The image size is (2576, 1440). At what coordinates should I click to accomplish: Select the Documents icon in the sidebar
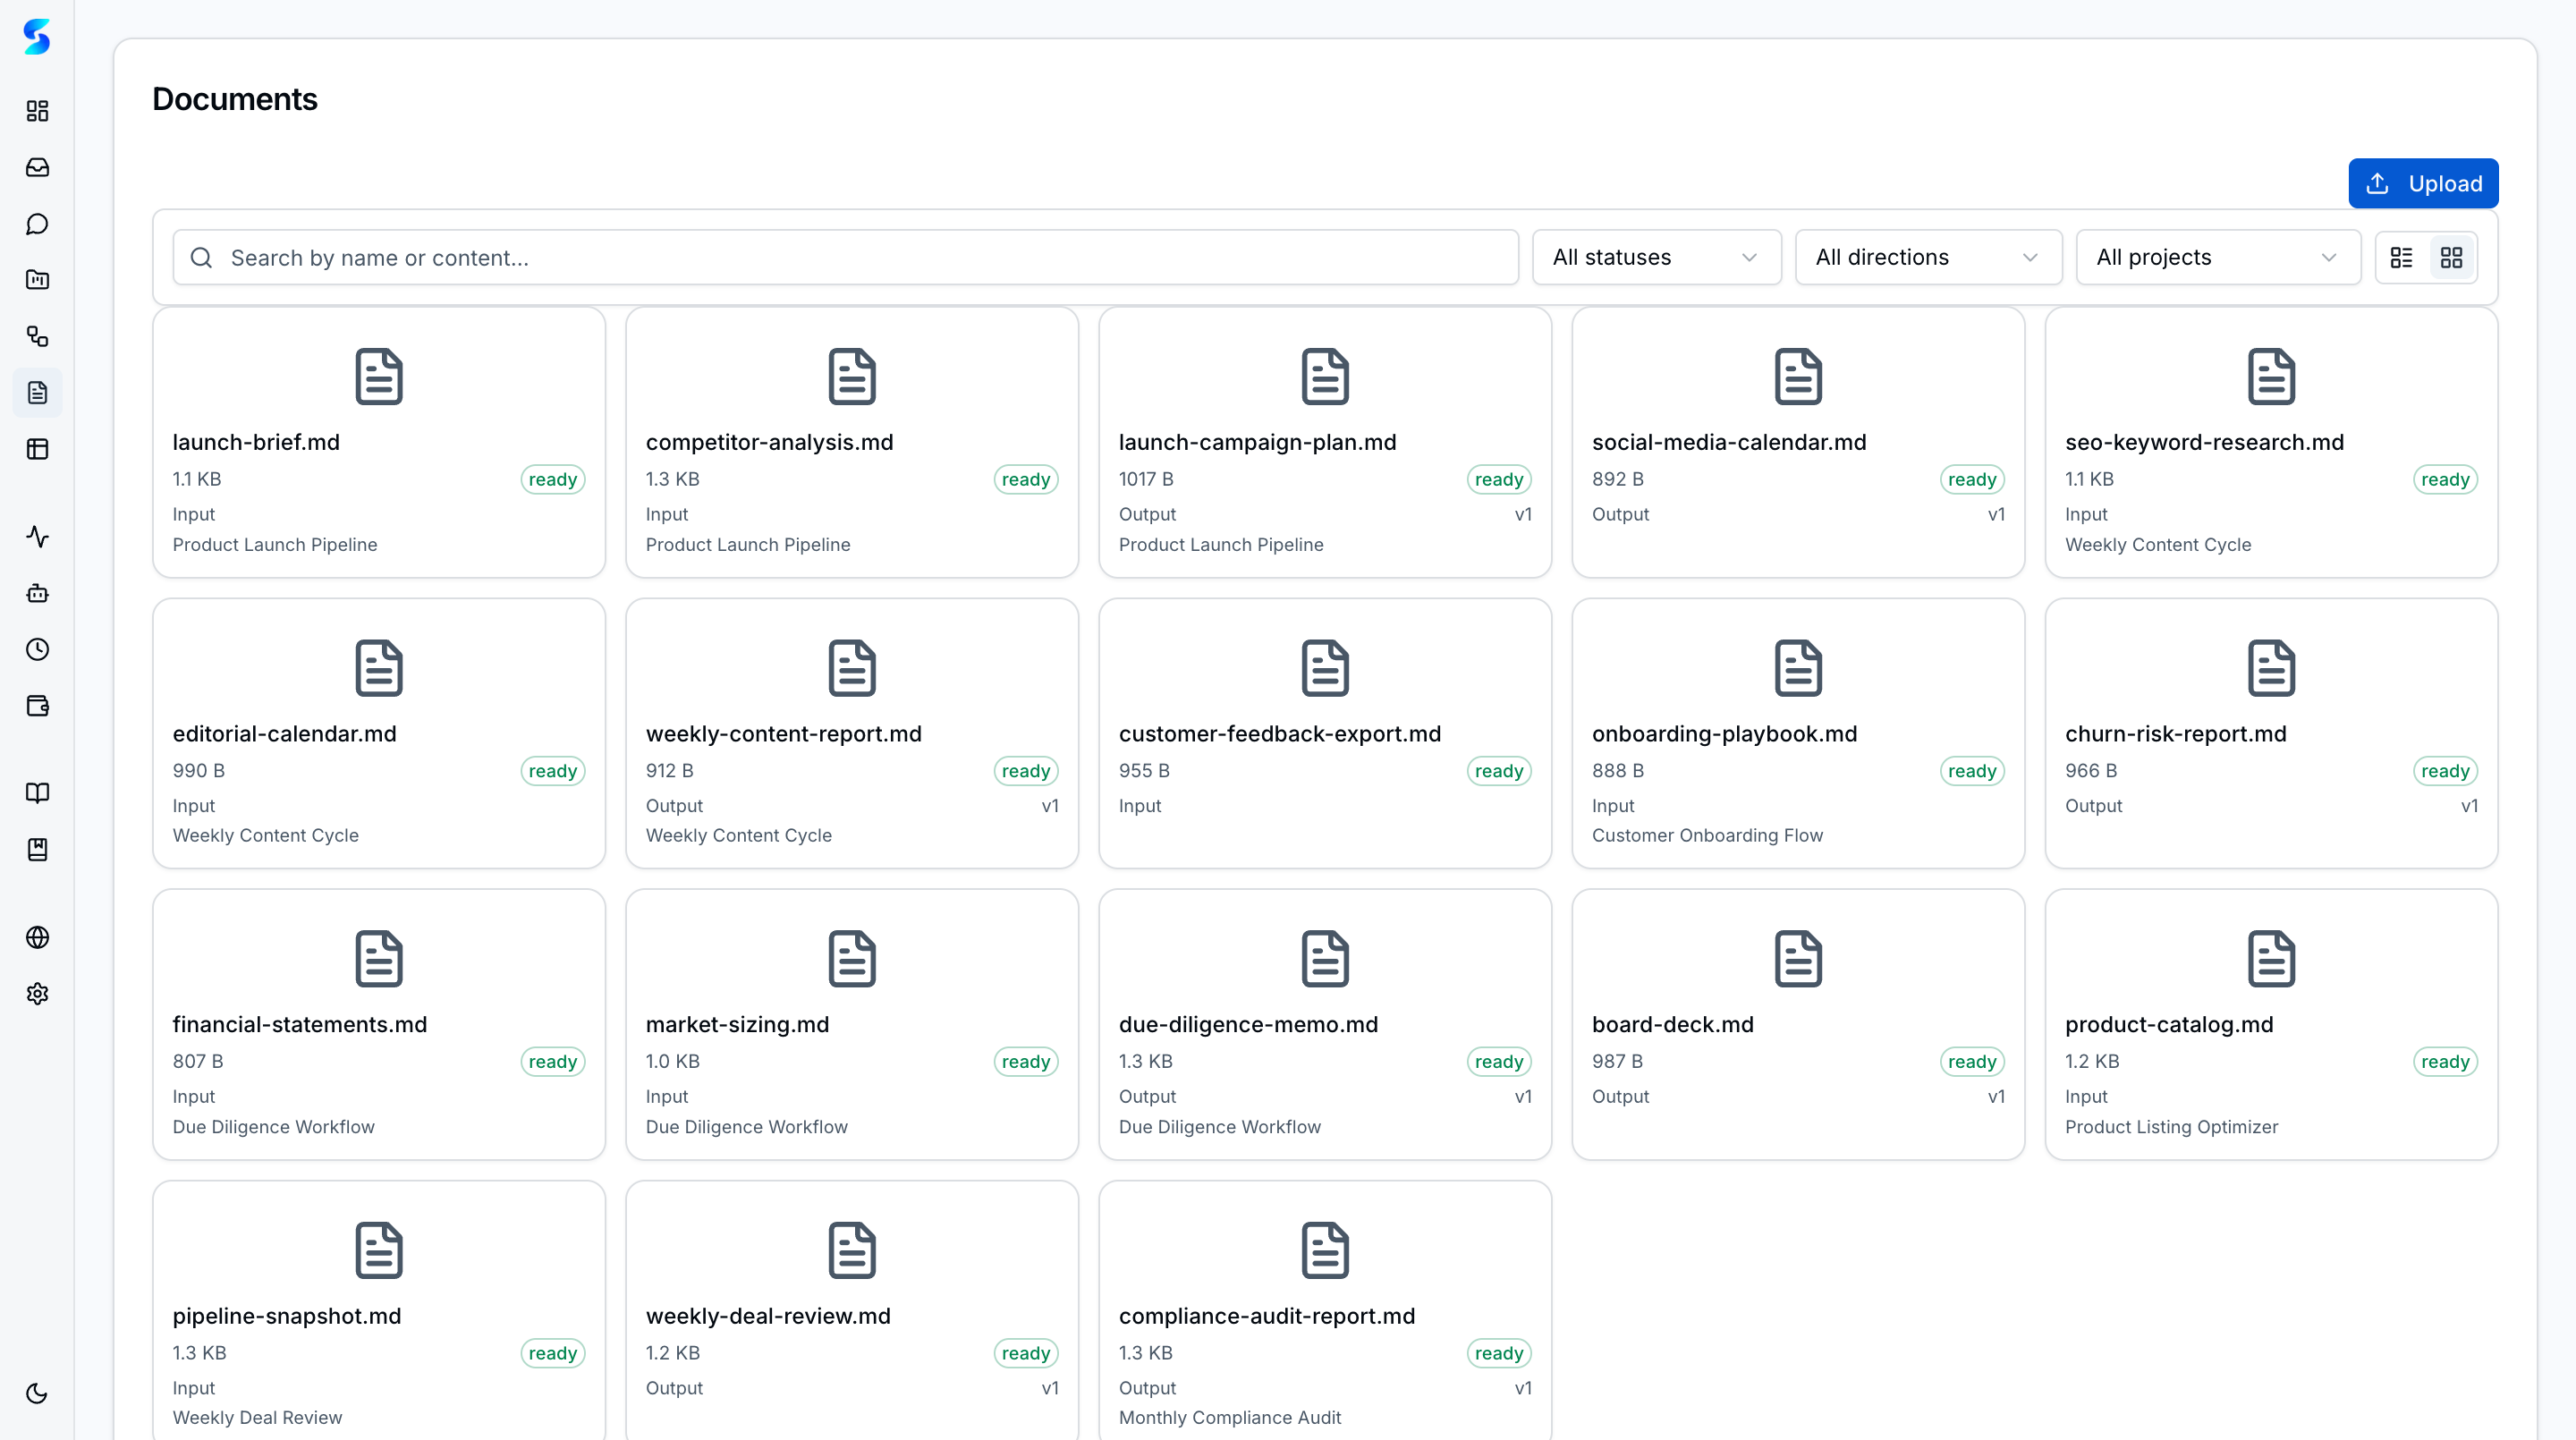37,392
